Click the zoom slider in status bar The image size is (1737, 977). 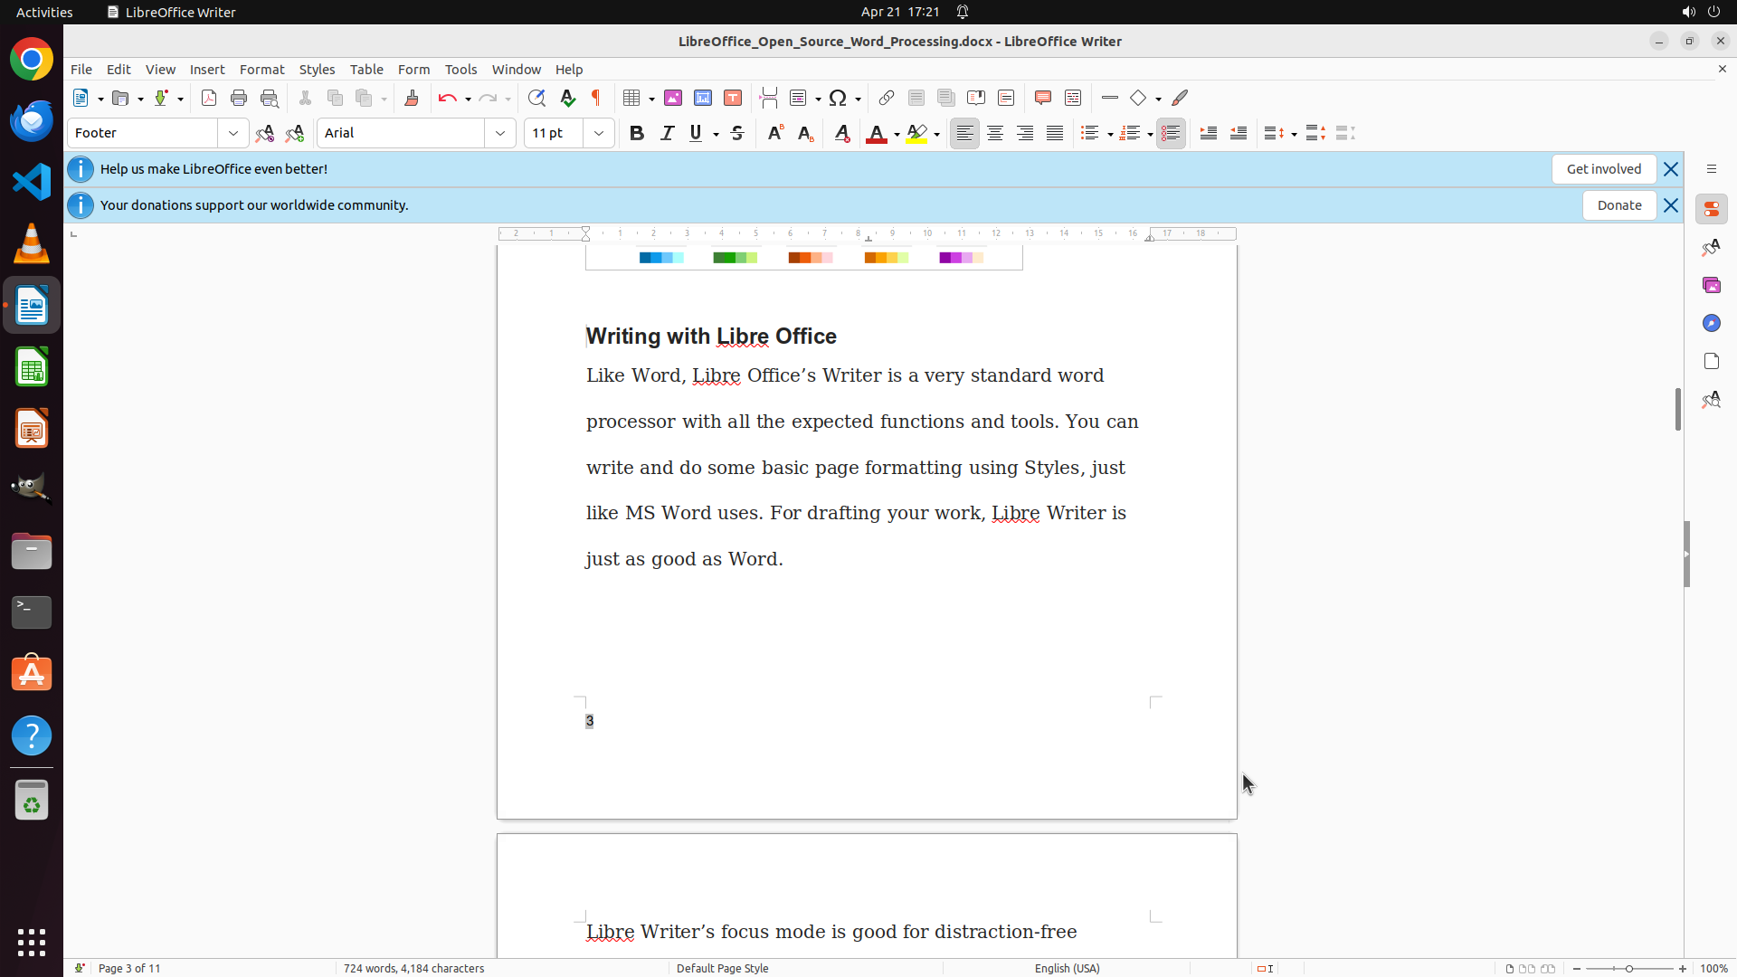click(1629, 968)
